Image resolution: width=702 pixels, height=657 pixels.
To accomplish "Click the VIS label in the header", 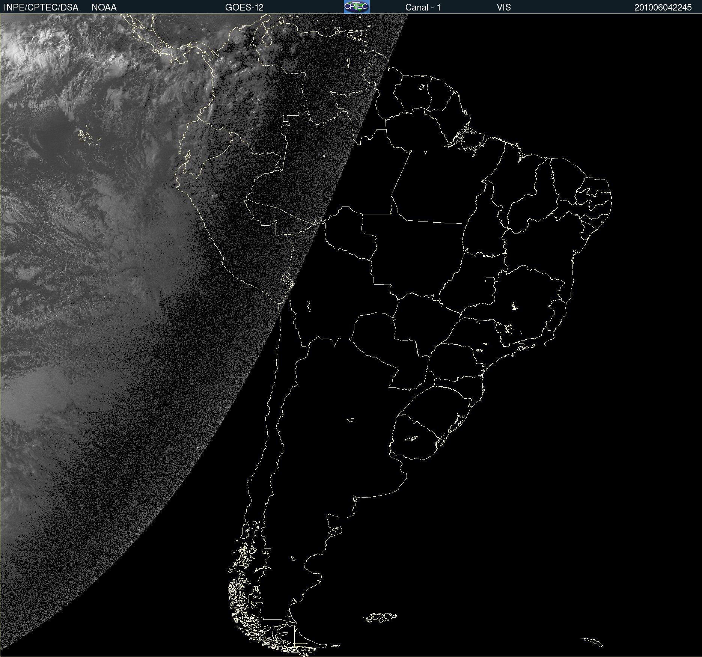I will (x=504, y=8).
